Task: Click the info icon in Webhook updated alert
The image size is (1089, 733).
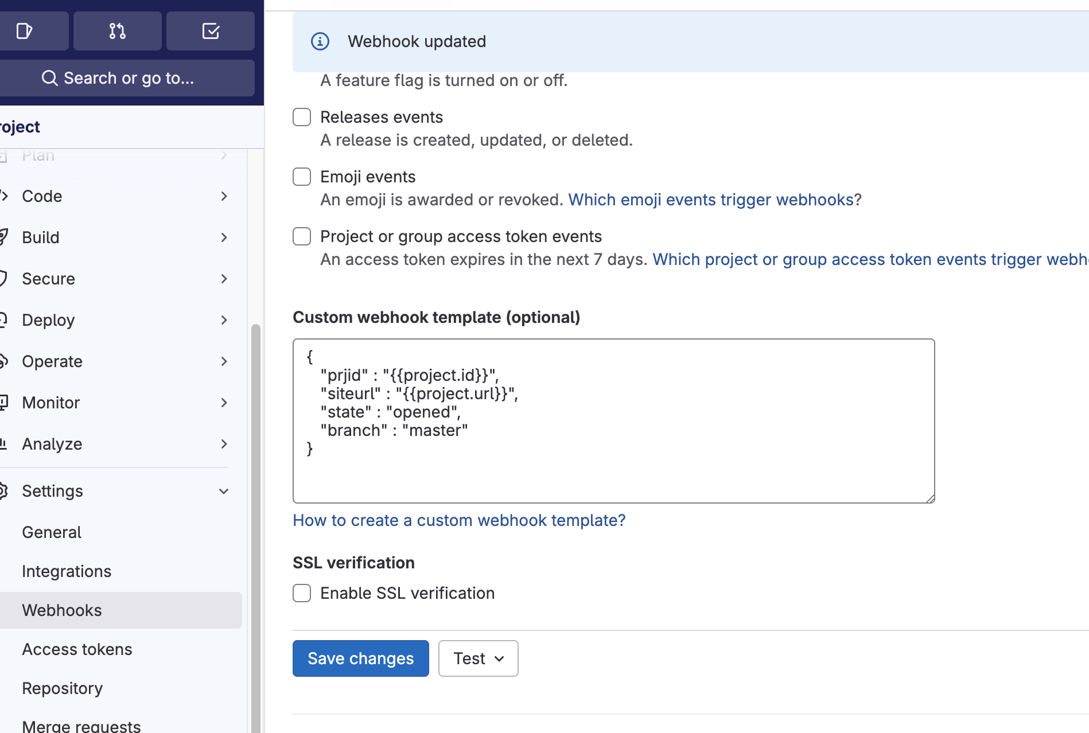Action: pyautogui.click(x=320, y=41)
